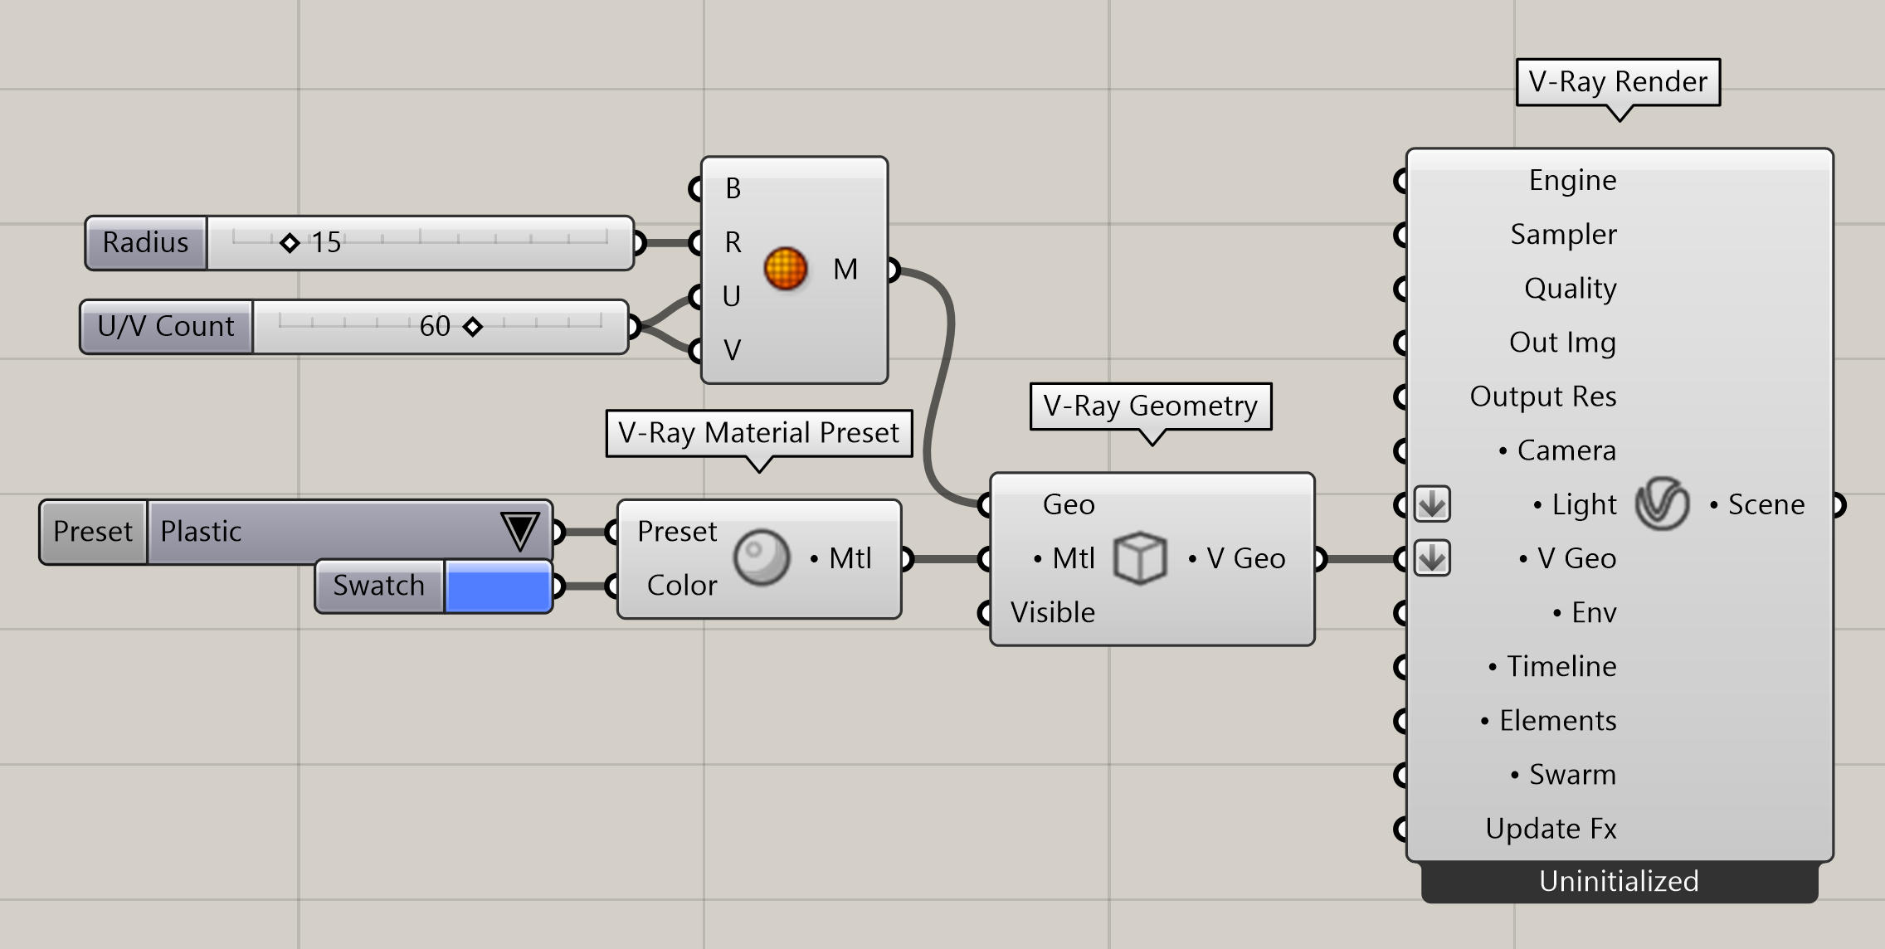Select the V-Ray Geometry group label
This screenshot has height=949, width=1885.
pos(1151,406)
